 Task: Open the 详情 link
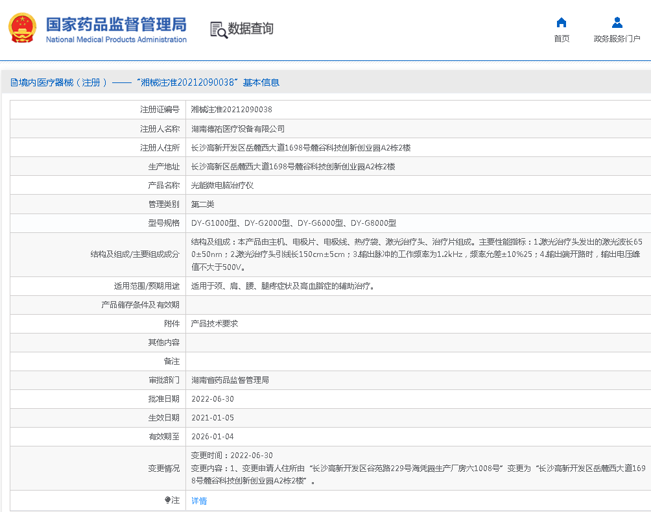(198, 500)
